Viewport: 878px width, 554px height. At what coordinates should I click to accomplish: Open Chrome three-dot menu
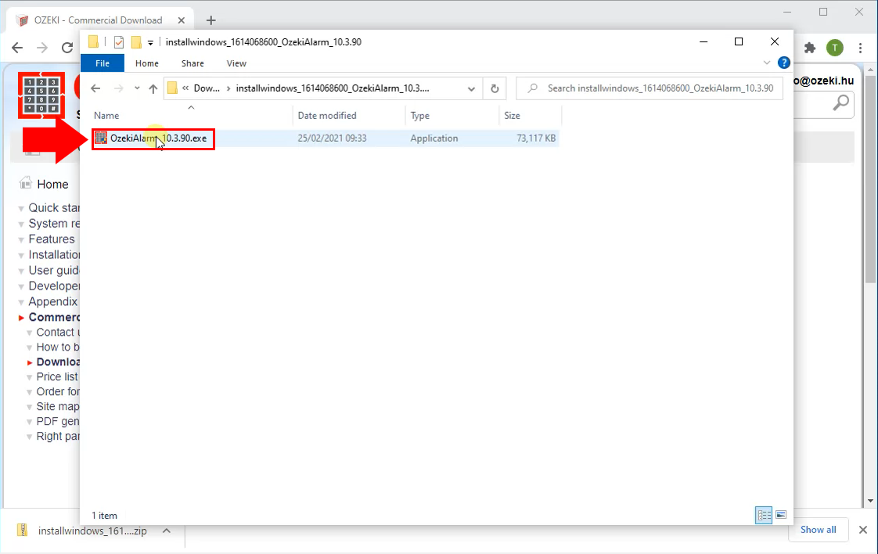[860, 48]
